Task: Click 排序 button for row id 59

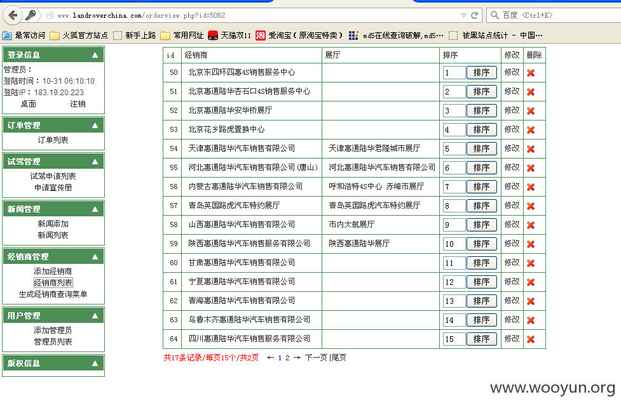Action: [482, 244]
